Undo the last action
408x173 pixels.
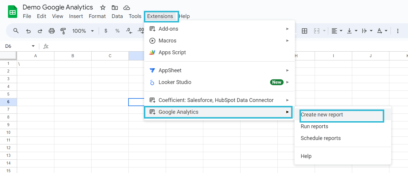28,31
